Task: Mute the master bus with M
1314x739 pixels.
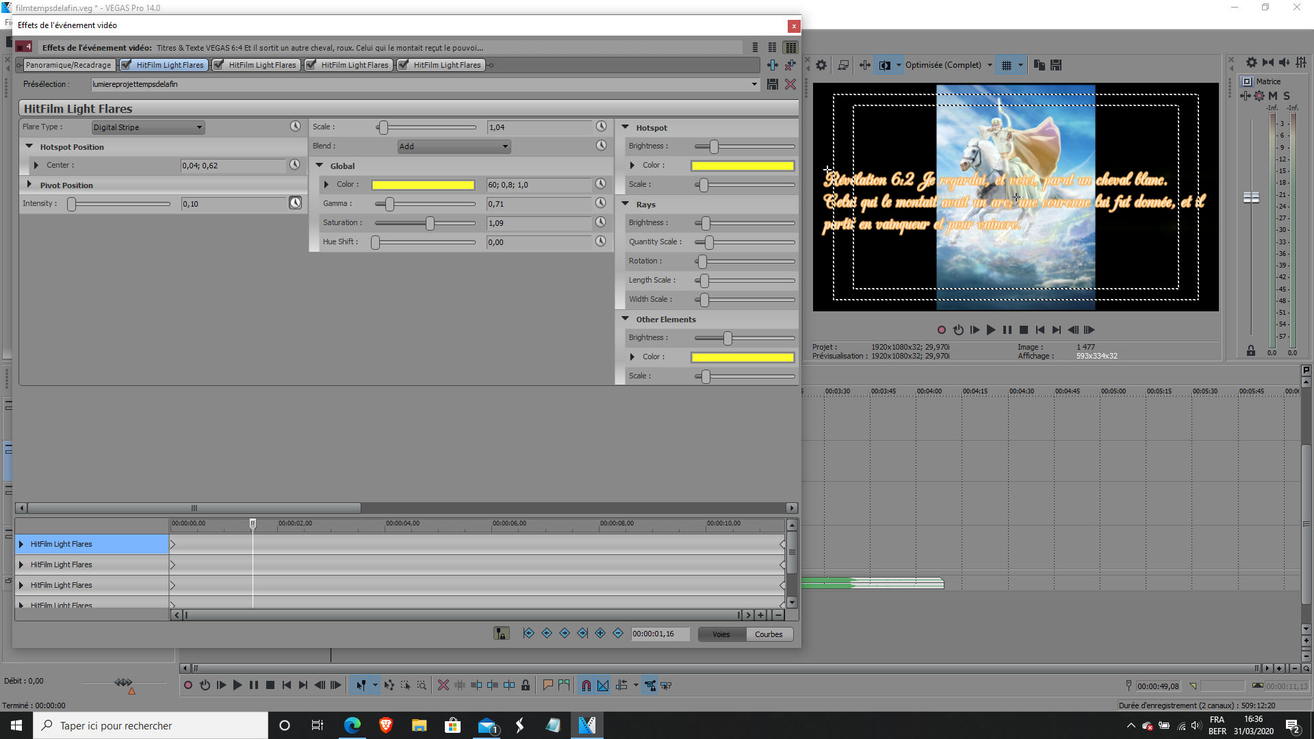Action: point(1273,96)
